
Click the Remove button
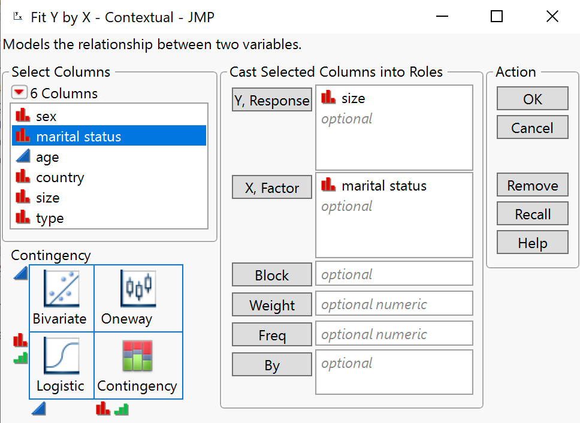[x=532, y=185]
